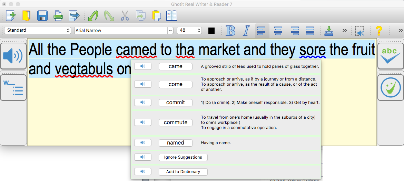Choose the 'came' suggestion

coord(175,66)
